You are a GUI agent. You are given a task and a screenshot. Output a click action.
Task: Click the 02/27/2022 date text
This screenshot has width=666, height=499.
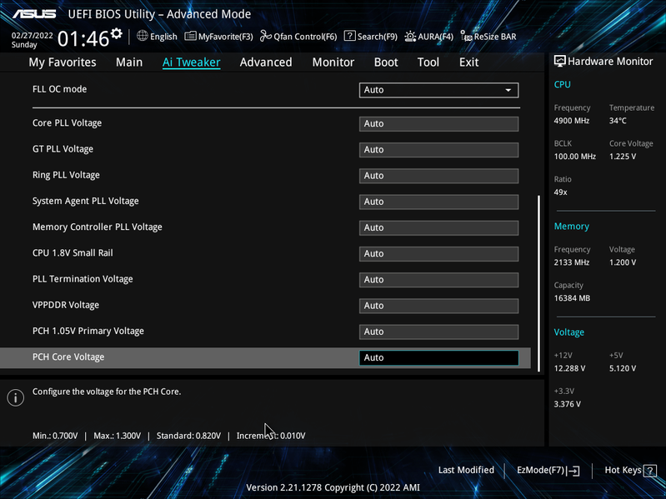pos(32,36)
